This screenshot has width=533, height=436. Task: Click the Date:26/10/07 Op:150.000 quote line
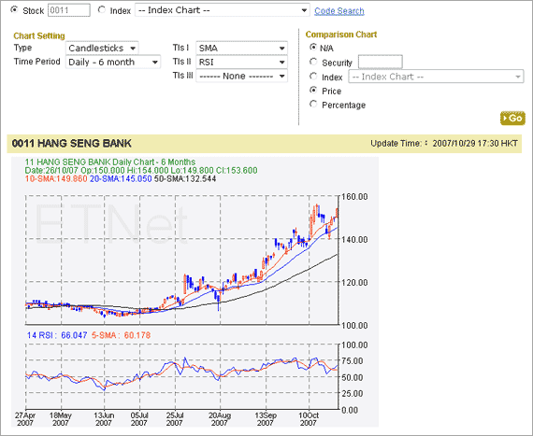tap(141, 170)
